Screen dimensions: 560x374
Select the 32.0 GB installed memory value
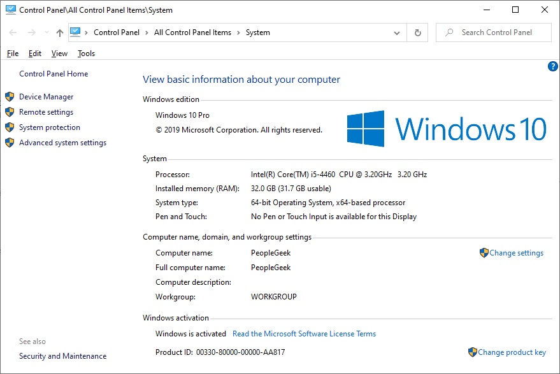click(x=291, y=189)
